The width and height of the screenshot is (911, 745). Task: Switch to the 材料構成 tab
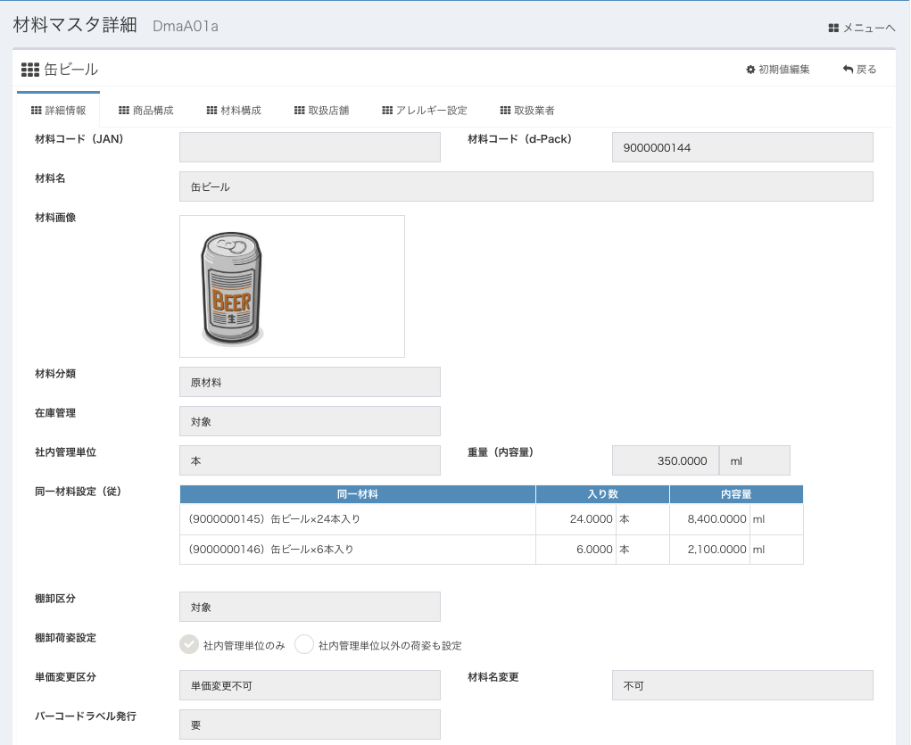234,111
